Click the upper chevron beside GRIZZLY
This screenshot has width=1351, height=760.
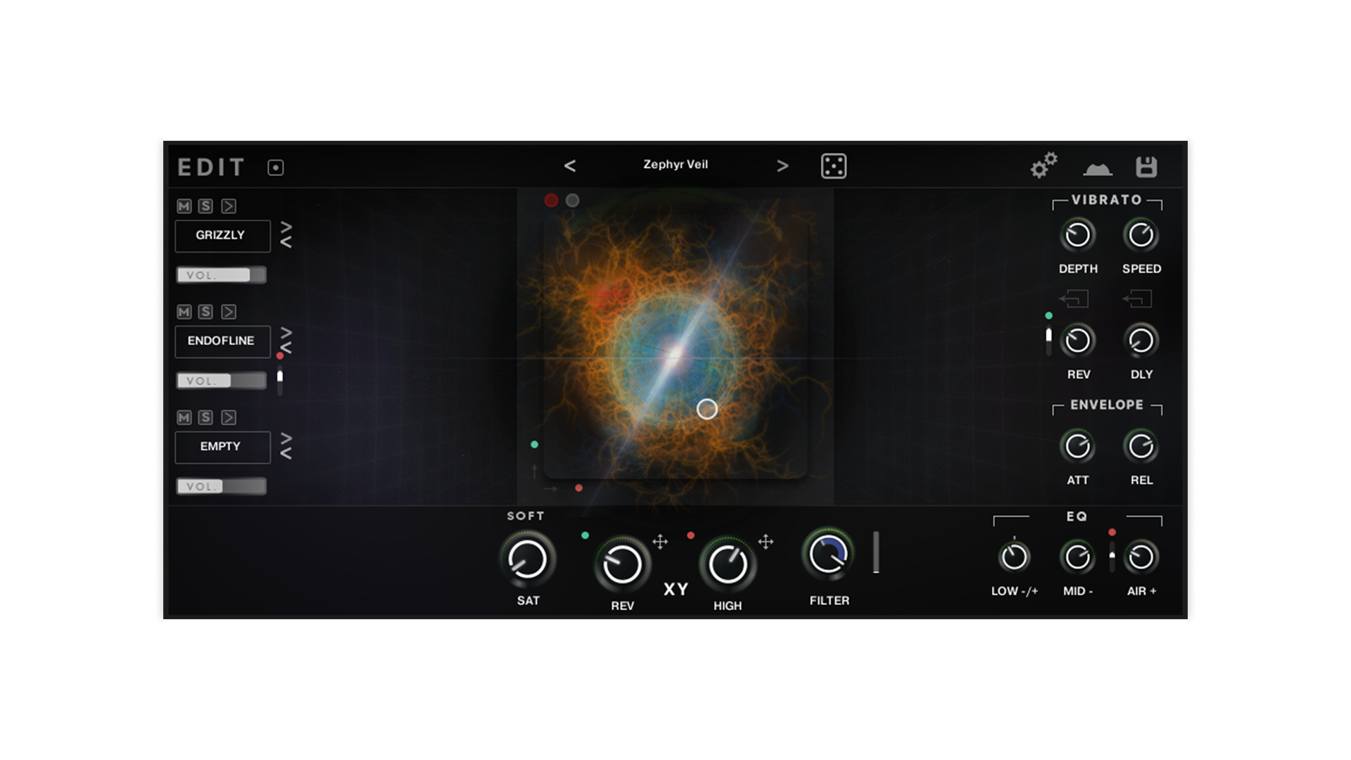pyautogui.click(x=286, y=227)
